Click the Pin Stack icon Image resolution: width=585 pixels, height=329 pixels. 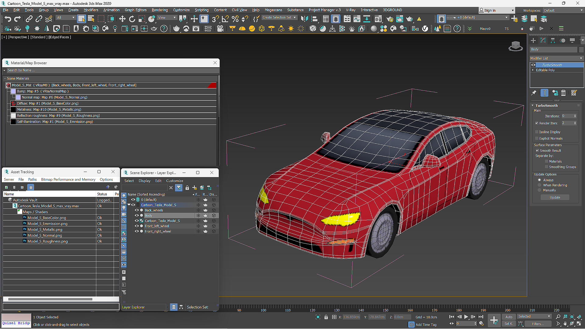534,93
